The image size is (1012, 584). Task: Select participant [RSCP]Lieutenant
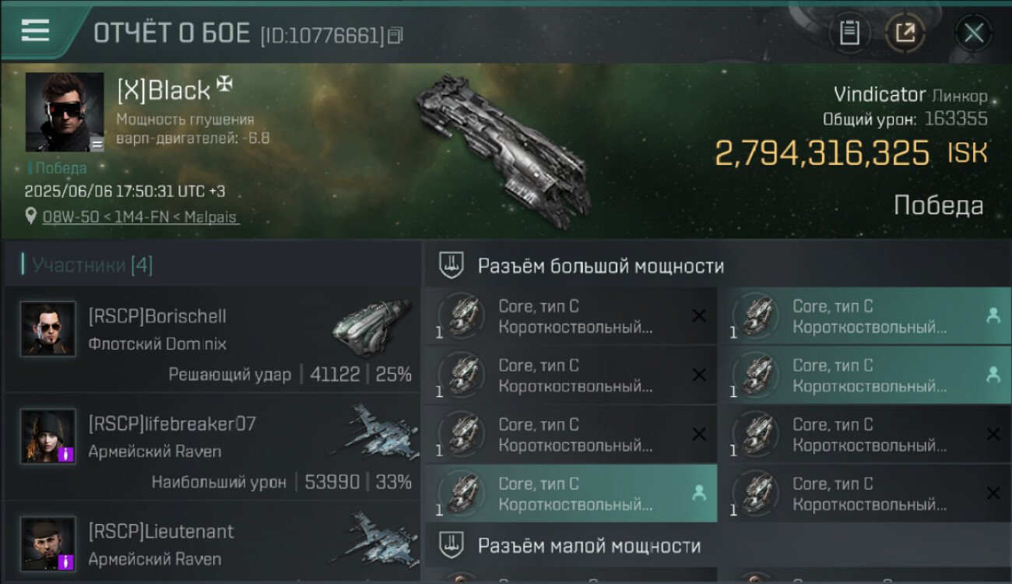(x=212, y=542)
